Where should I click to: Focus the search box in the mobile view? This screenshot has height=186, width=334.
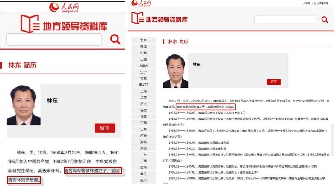pos(54,39)
